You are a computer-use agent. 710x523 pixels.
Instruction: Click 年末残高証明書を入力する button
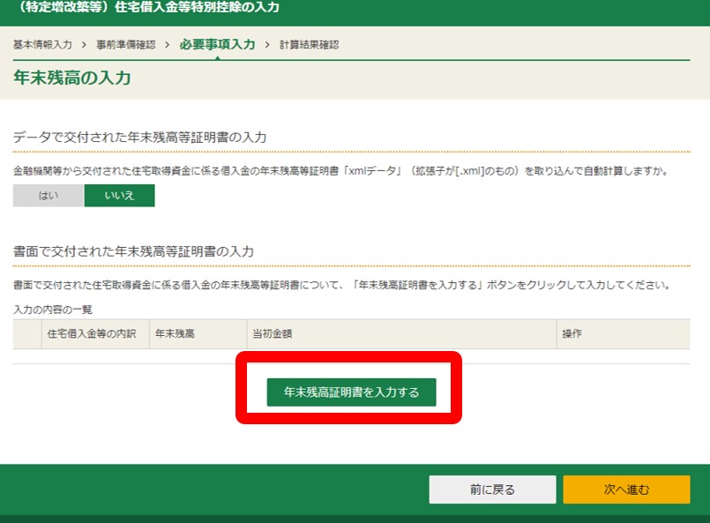pyautogui.click(x=351, y=392)
